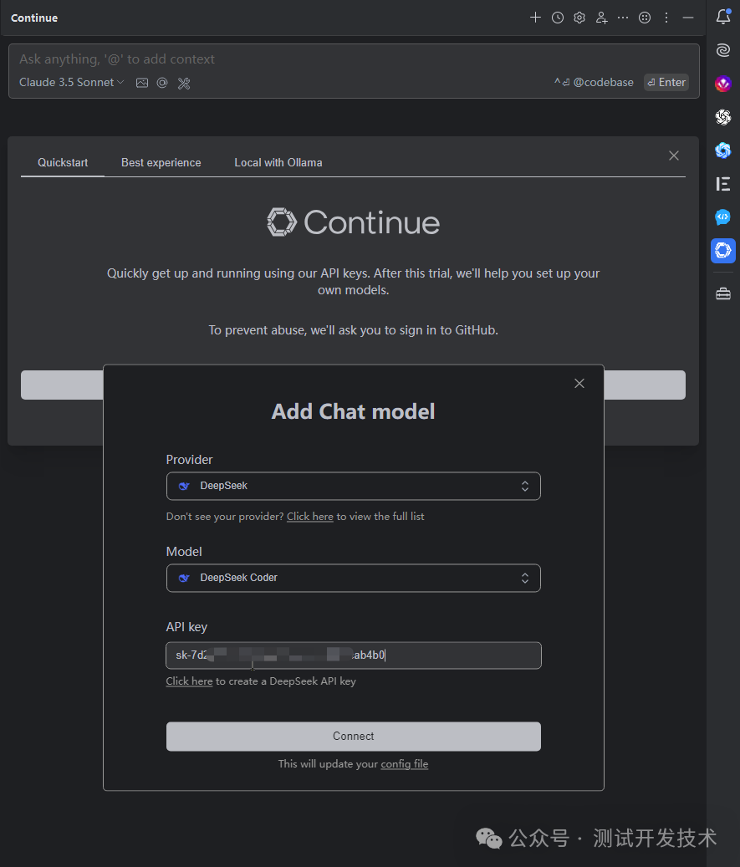
Task: Open Continue settings gear icon
Action: (x=579, y=18)
